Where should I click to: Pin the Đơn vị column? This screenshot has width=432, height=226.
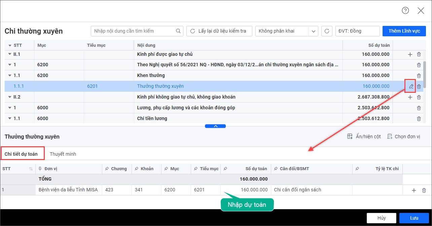click(x=40, y=169)
